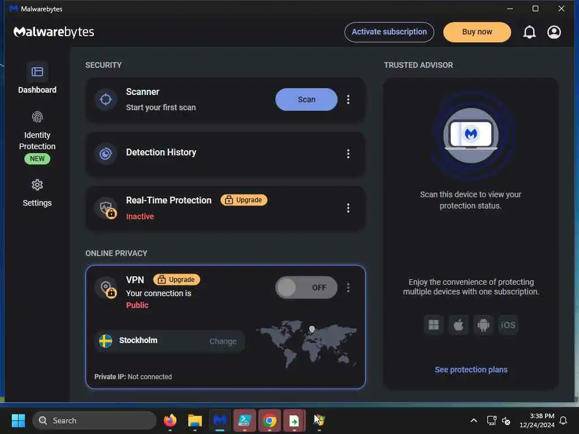Click the world map in VPN card

coord(306,343)
